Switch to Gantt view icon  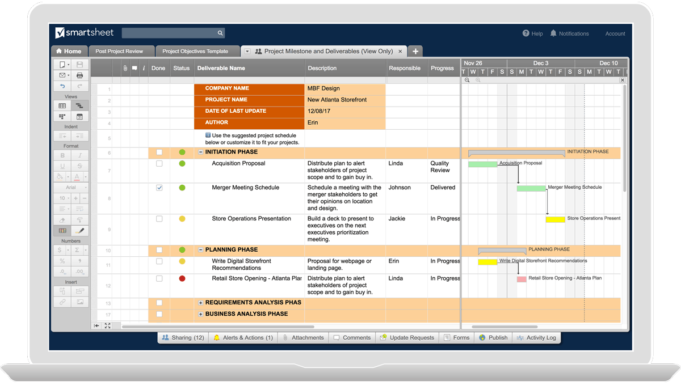coord(79,106)
